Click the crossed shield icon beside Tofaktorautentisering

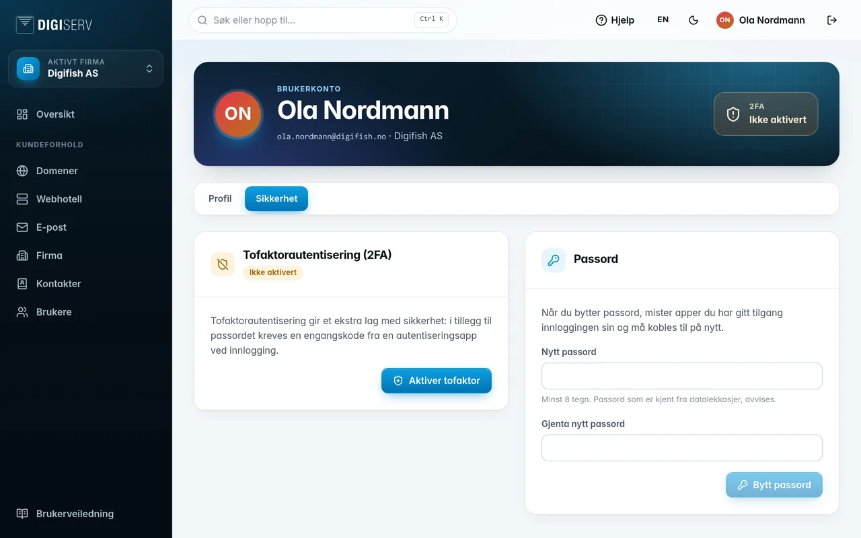(223, 265)
